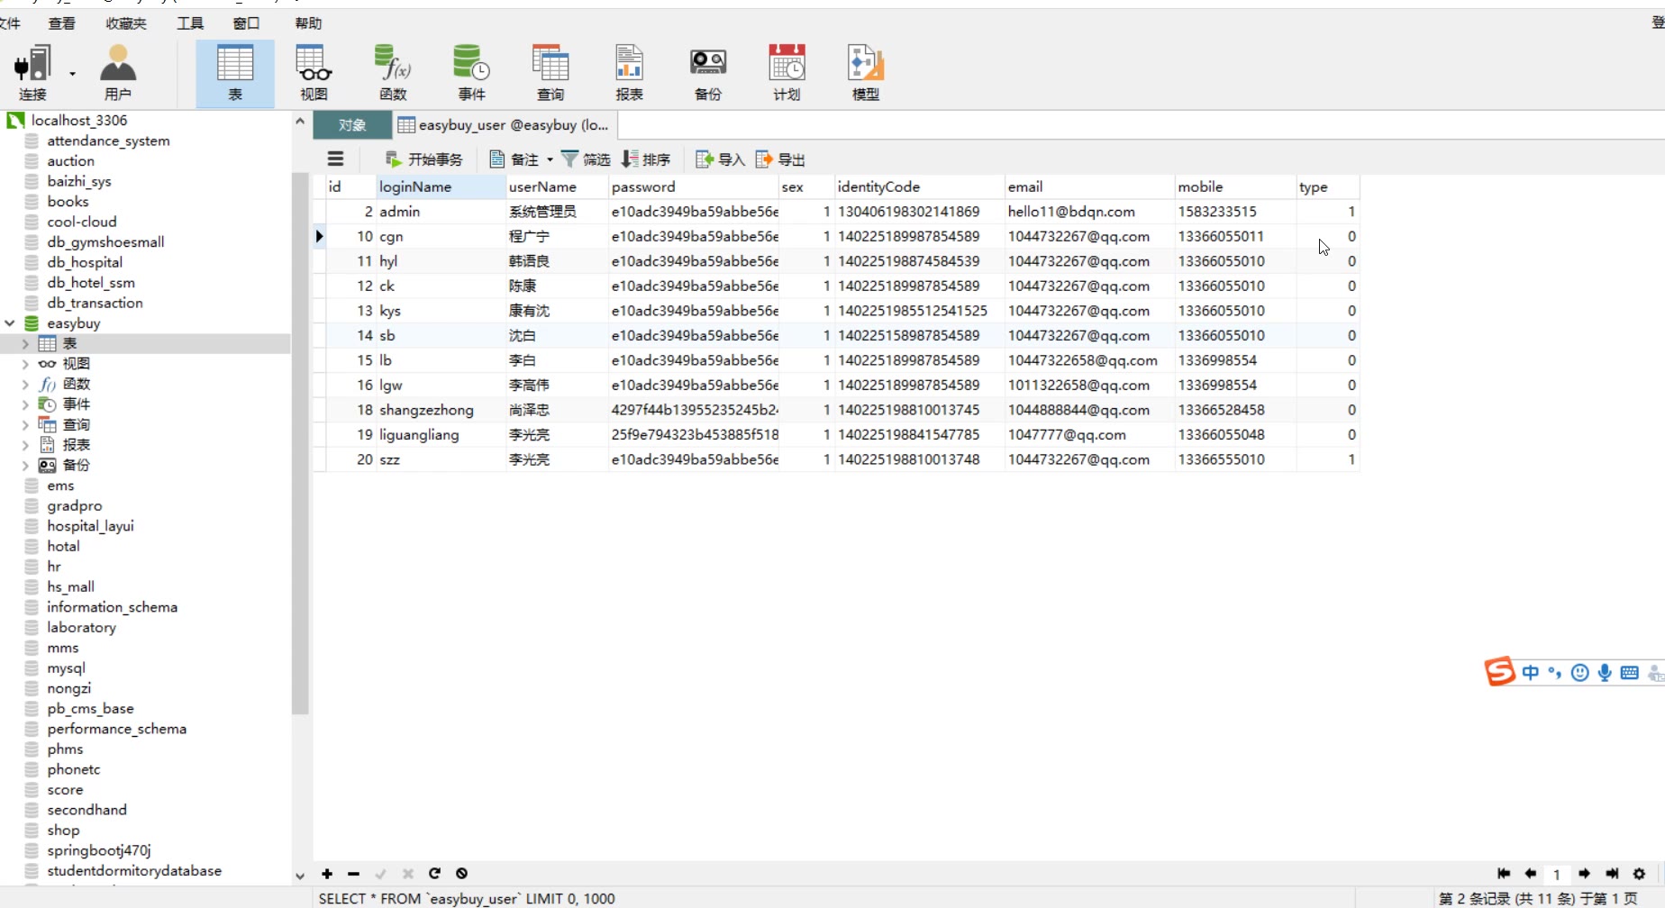This screenshot has height=908, width=1665.
Task: Switch to the easybuy_user table tab
Action: pos(504,125)
